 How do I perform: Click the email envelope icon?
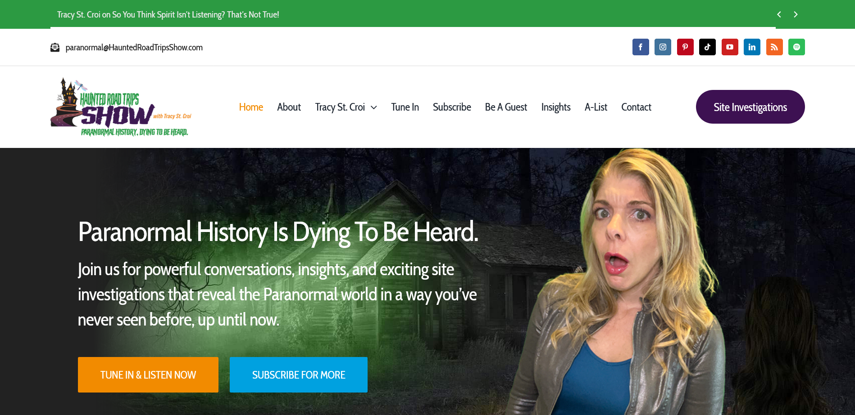pyautogui.click(x=55, y=47)
